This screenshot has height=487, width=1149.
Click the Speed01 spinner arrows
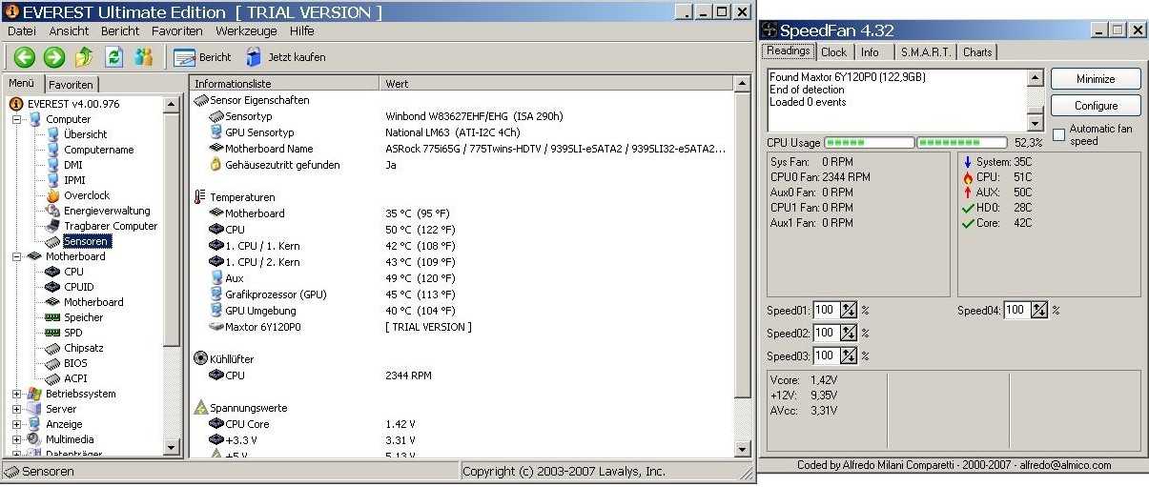coord(849,310)
